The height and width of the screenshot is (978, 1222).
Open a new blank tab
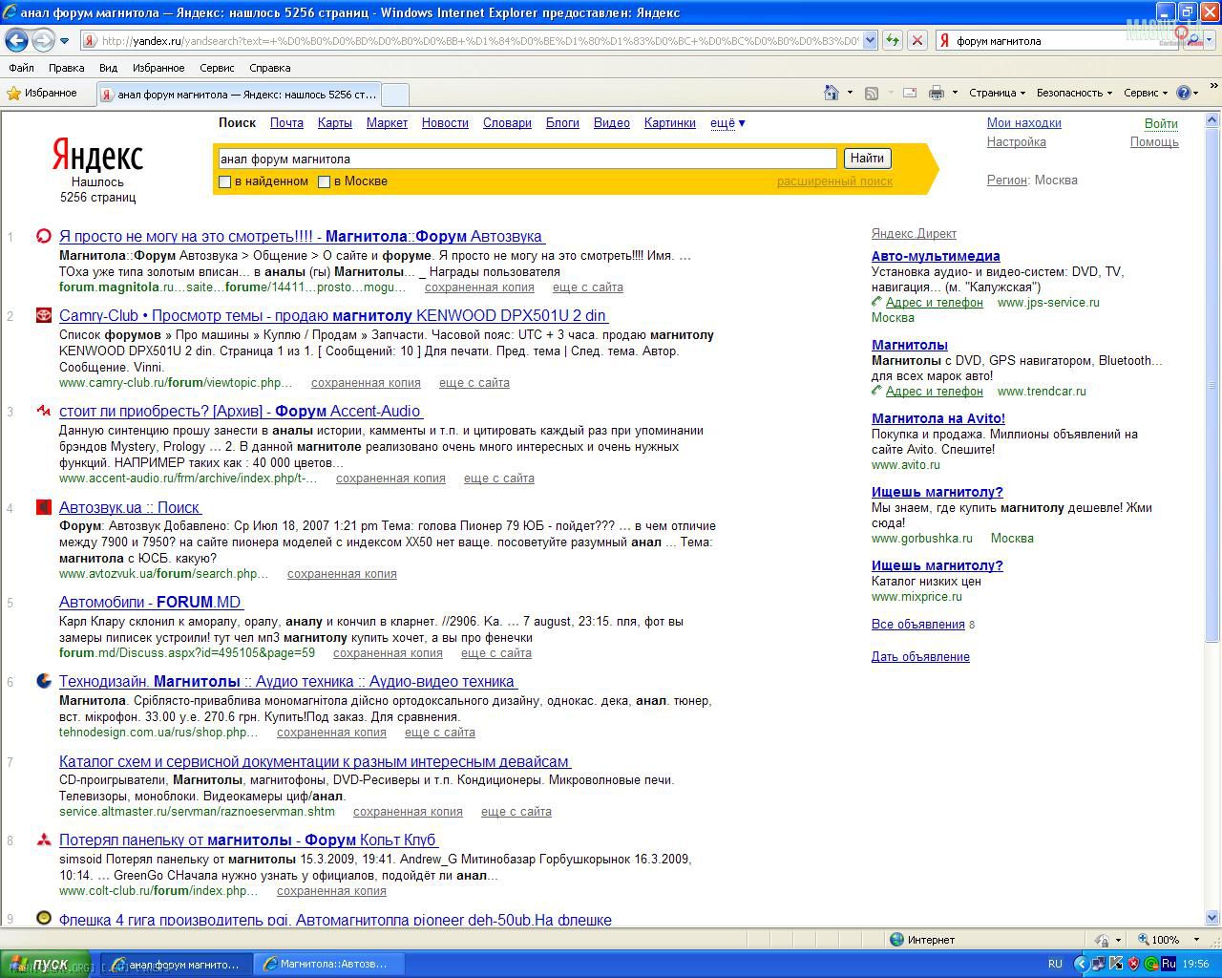395,95
